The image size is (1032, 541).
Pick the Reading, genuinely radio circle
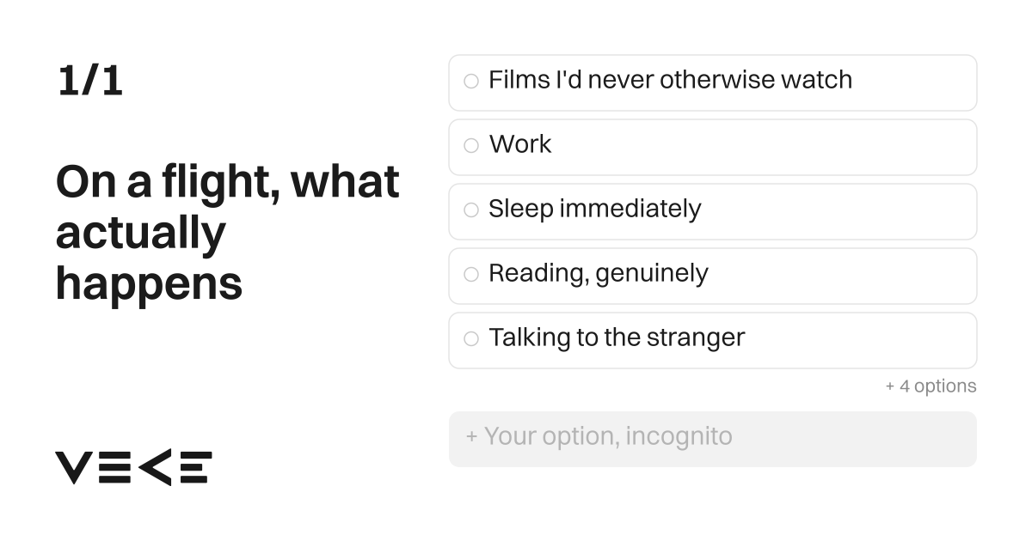pos(471,275)
